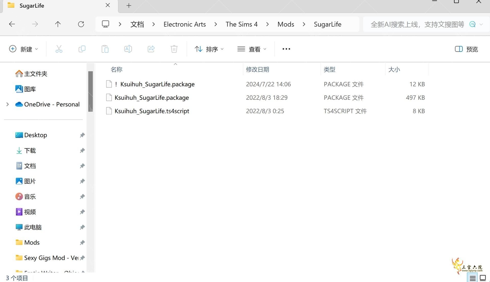Viewport: 490px width, 282px height.
Task: Navigate to Mods breadcrumb
Action: coord(286,24)
